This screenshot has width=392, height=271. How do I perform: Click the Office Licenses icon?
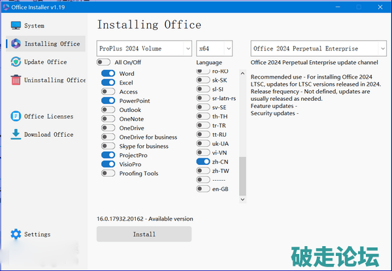(x=16, y=117)
